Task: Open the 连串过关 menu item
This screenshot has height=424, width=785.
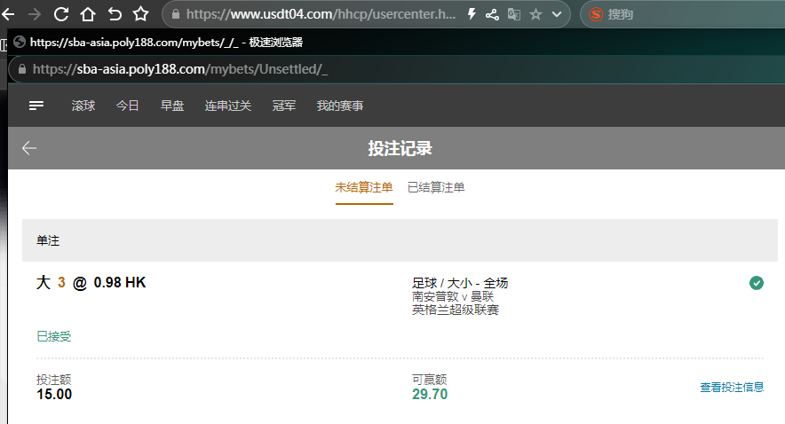Action: tap(228, 106)
